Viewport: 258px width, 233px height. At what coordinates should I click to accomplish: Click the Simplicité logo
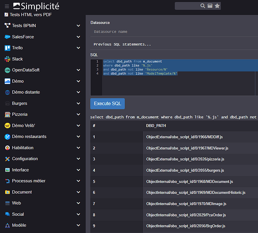pyautogui.click(x=36, y=6)
